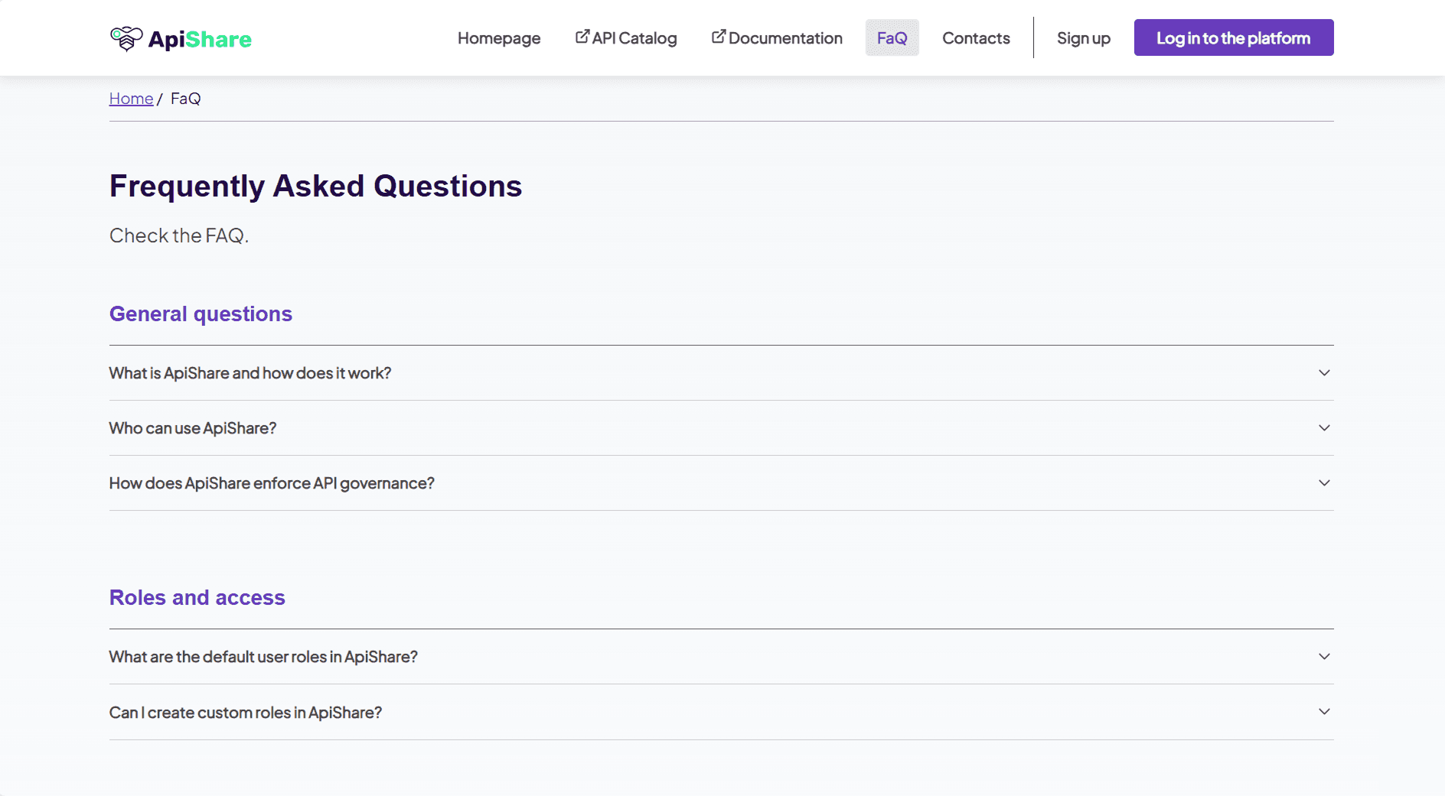Viewport: 1445px width, 796px height.
Task: Open the Homepage menu item
Action: (x=499, y=38)
